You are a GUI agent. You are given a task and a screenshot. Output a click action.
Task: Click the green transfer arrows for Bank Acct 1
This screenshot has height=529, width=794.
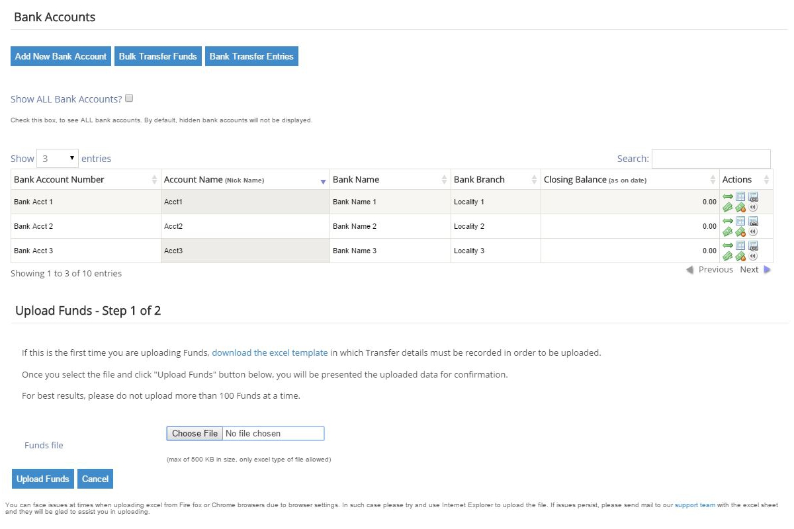[x=728, y=196]
